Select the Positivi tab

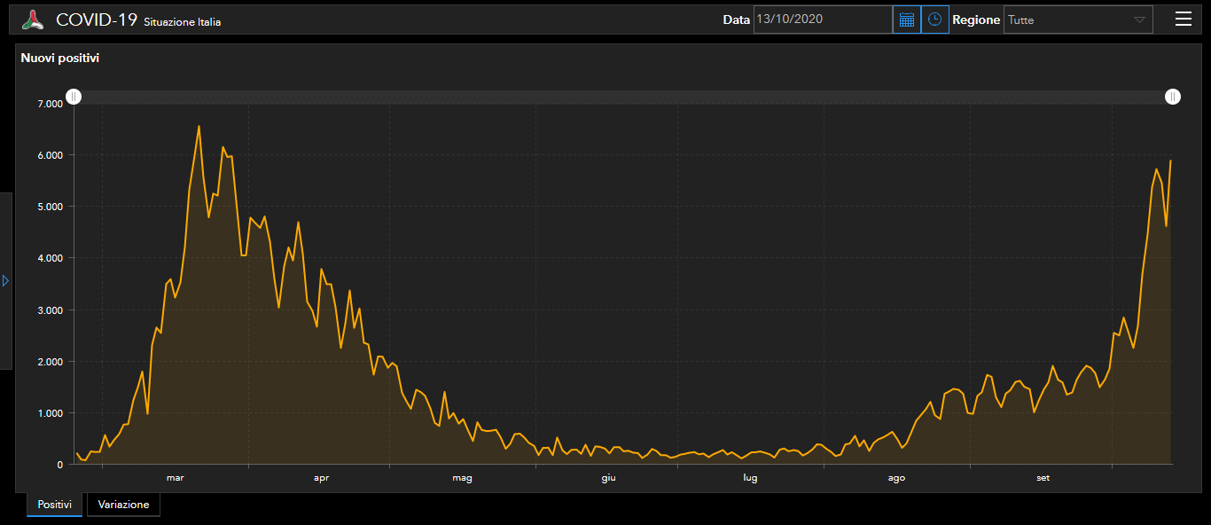tap(54, 505)
